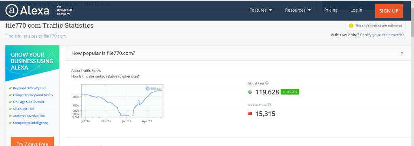Click help icon next to Rank in China
The width and height of the screenshot is (414, 146).
(x=269, y=105)
